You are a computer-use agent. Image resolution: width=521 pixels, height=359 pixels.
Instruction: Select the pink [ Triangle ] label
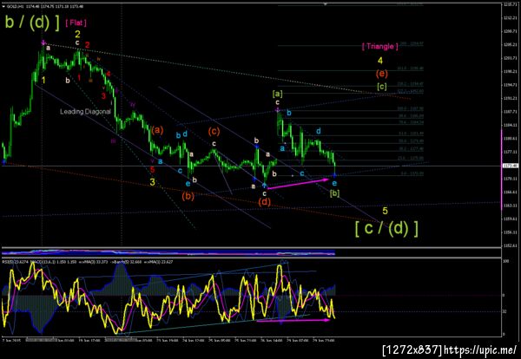pyautogui.click(x=379, y=47)
